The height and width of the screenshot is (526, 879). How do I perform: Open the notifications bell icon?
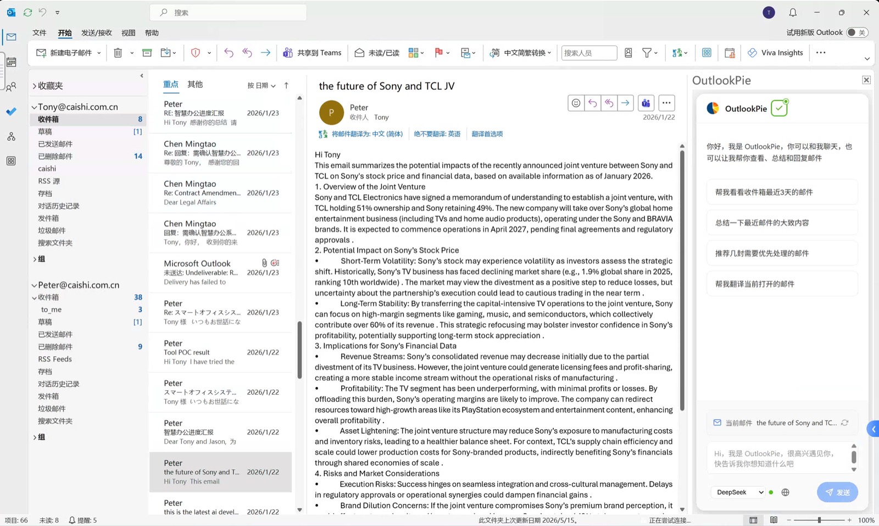793,12
